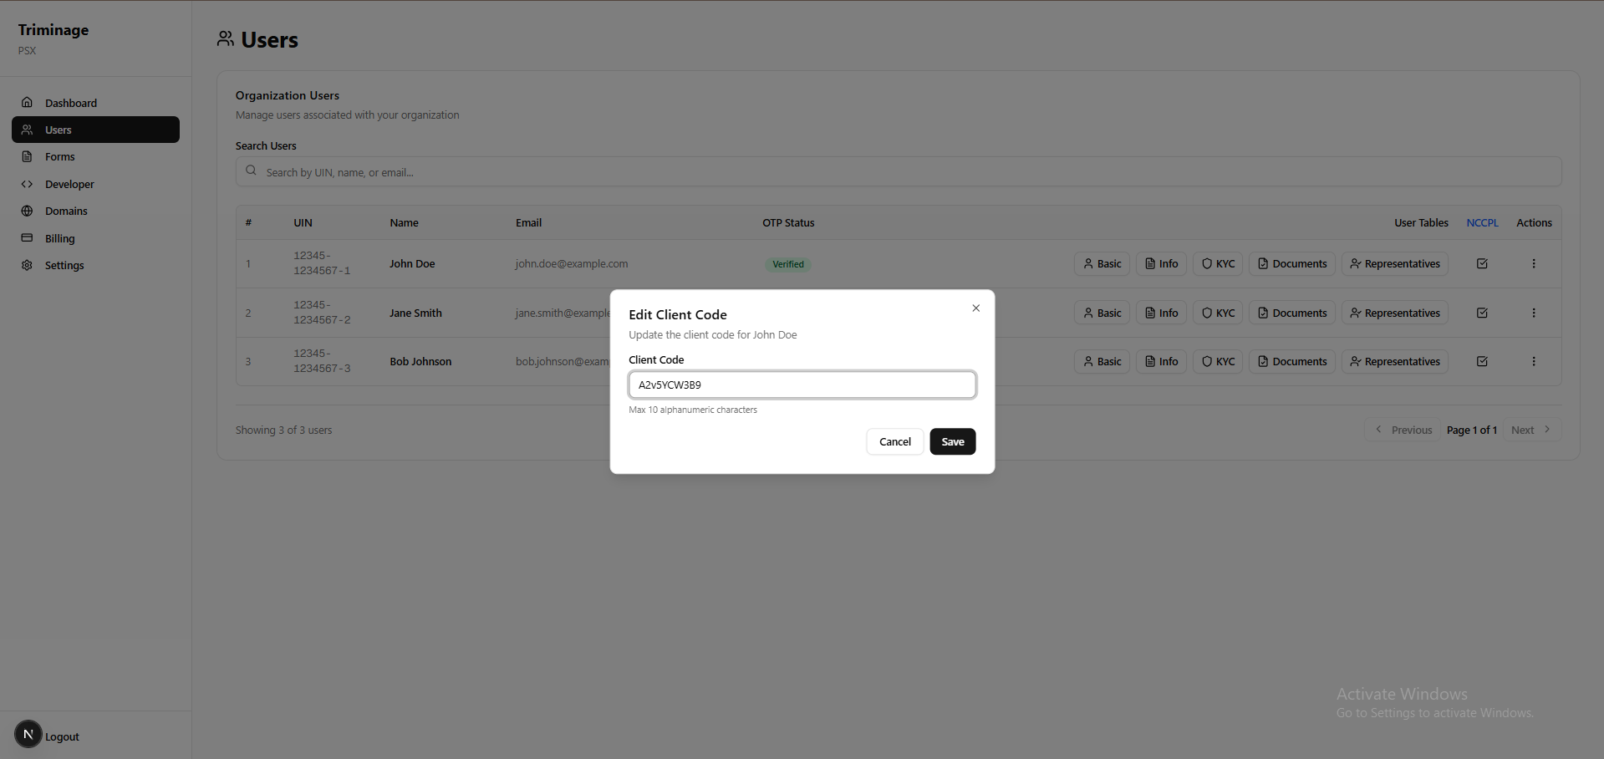Select the Developer code brackets icon
Image resolution: width=1604 pixels, height=759 pixels.
(x=27, y=184)
